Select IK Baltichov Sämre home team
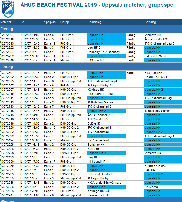182x202 pixels. [x=100, y=103]
